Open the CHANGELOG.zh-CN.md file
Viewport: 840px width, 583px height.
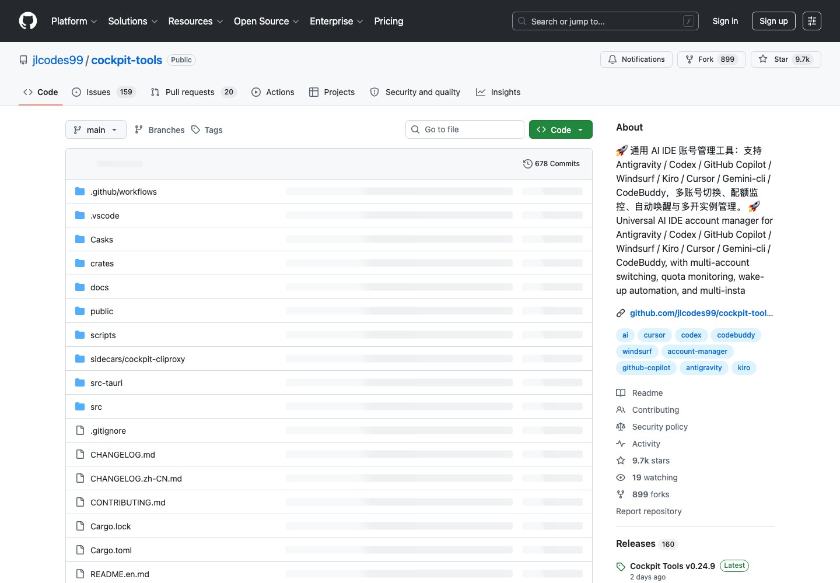136,479
